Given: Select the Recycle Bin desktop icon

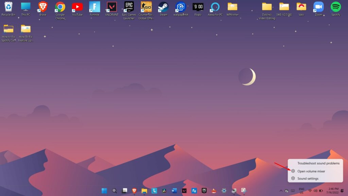Looking at the screenshot, I should (x=8, y=7).
